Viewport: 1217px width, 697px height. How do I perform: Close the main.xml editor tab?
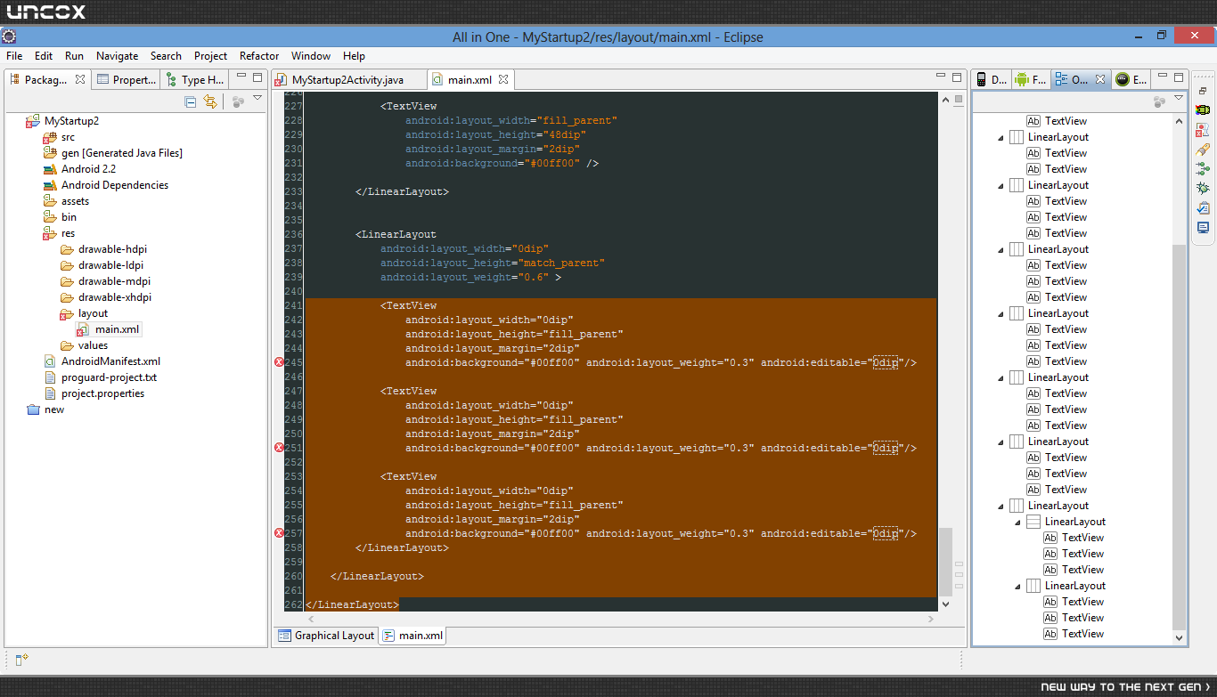503,79
